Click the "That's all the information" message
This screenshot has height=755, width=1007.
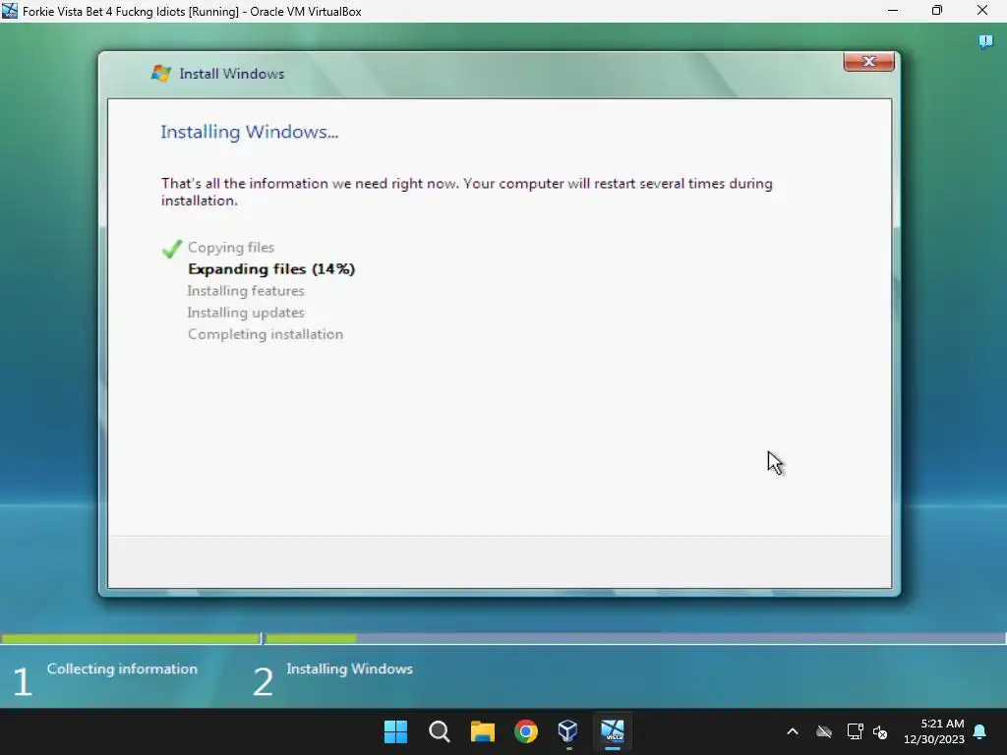tap(467, 192)
